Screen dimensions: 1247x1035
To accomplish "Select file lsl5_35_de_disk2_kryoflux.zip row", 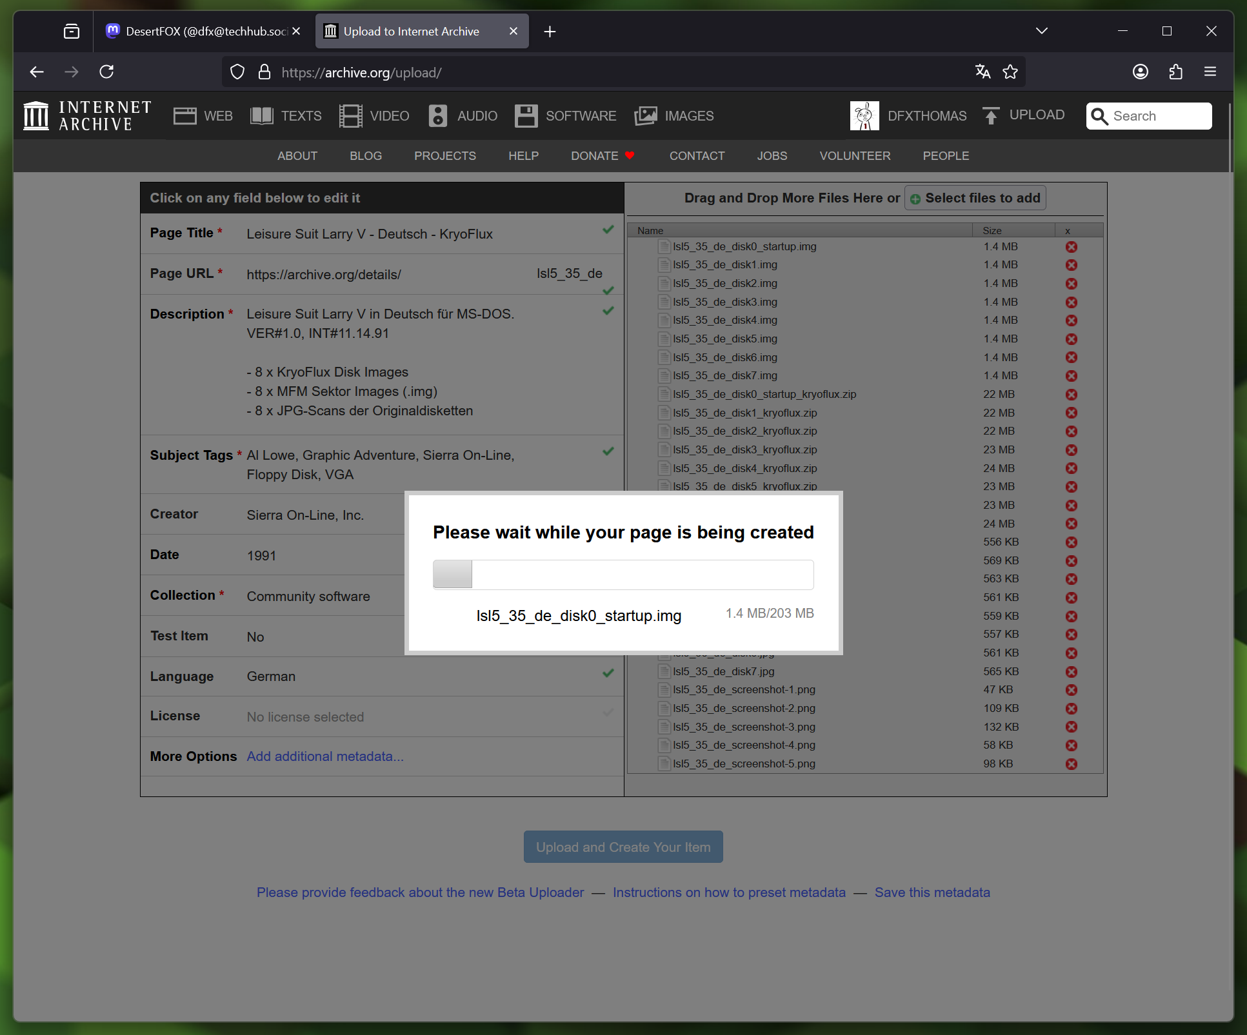I will pyautogui.click(x=864, y=431).
